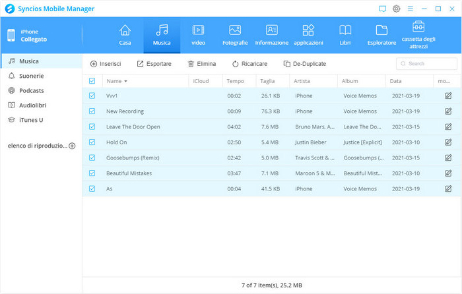Click the De-Duplicate button
Image resolution: width=462 pixels, height=294 pixels.
tap(305, 64)
